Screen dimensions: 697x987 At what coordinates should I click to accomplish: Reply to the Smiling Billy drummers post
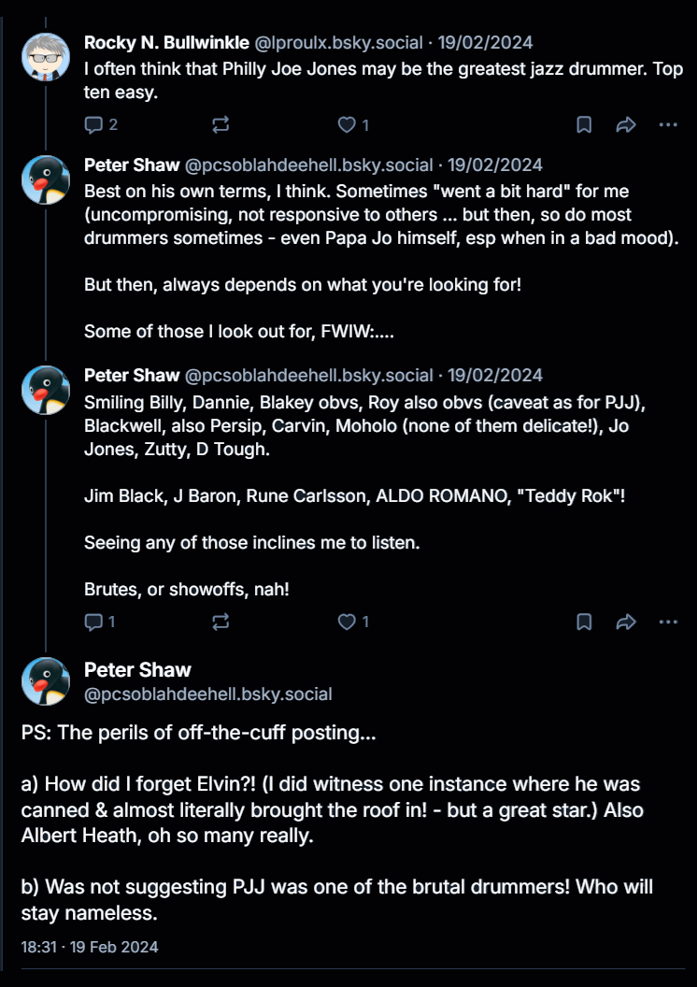tap(93, 622)
